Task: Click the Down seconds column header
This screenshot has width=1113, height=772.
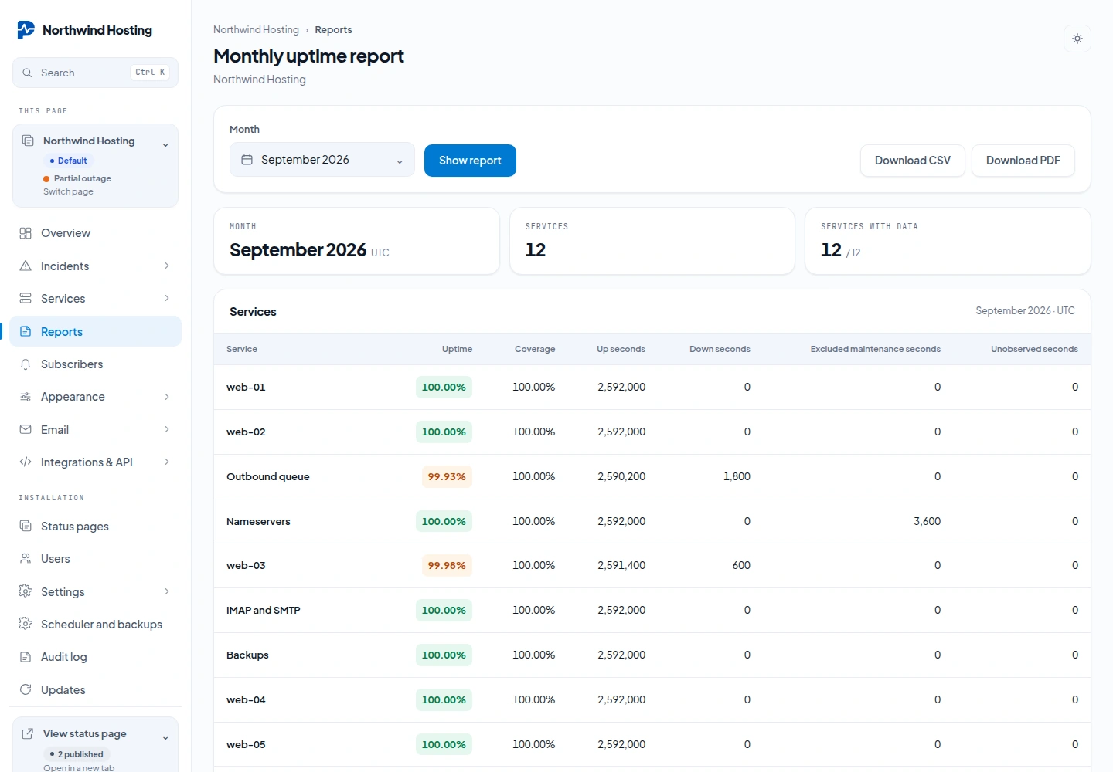Action: (720, 349)
